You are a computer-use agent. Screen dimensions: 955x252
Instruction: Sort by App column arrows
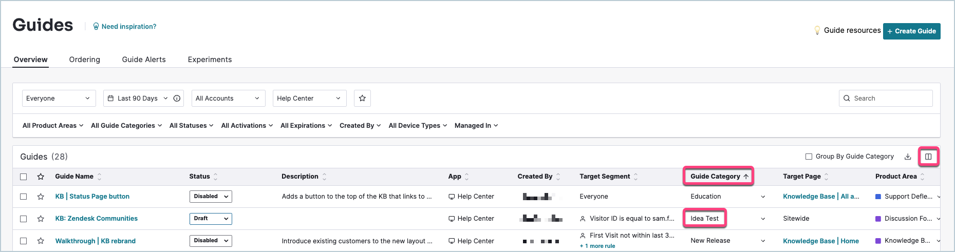click(x=467, y=177)
